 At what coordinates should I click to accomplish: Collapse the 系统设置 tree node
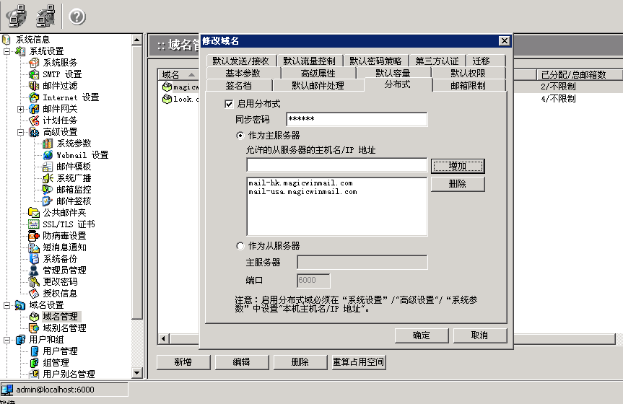click(x=6, y=50)
